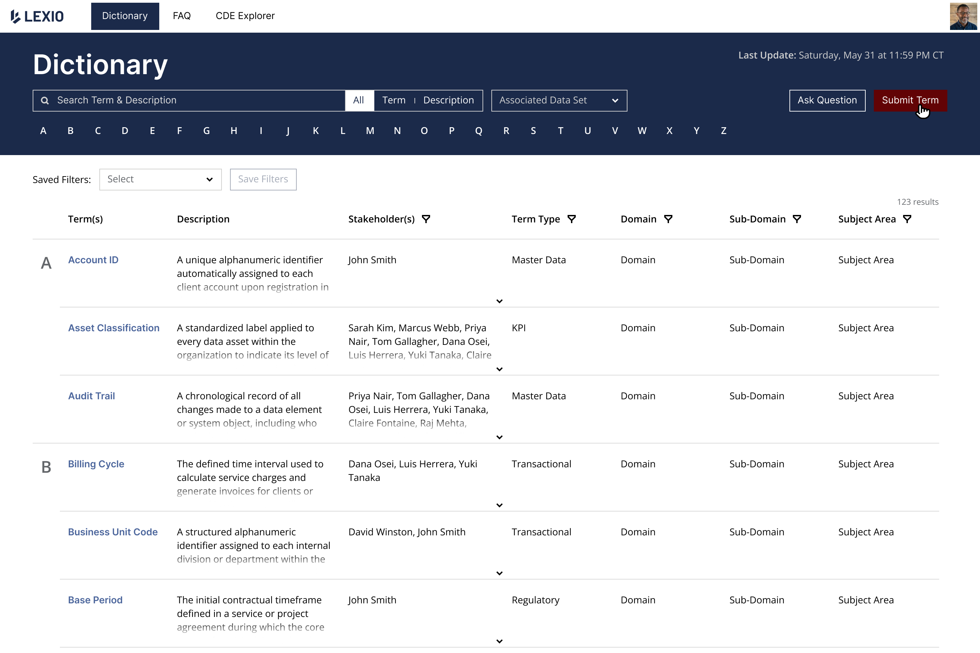Open the Billing Cycle term link

(96, 464)
